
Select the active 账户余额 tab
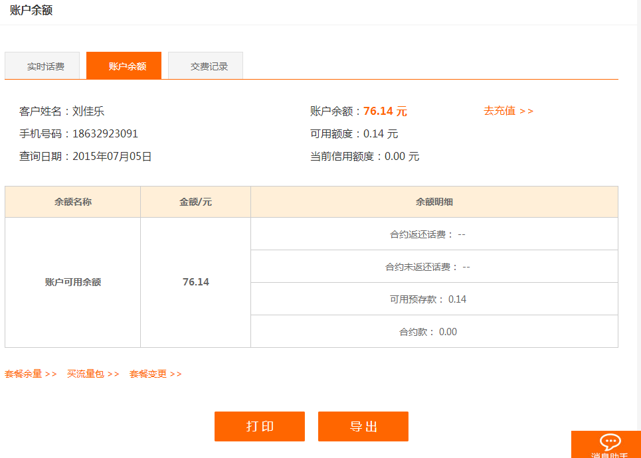click(124, 66)
